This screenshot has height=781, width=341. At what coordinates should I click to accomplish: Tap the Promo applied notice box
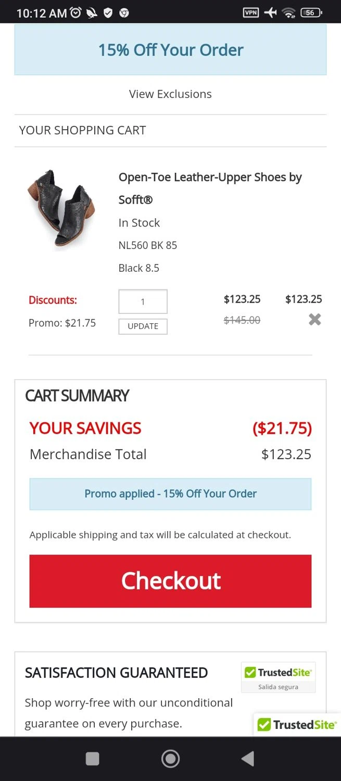[170, 494]
